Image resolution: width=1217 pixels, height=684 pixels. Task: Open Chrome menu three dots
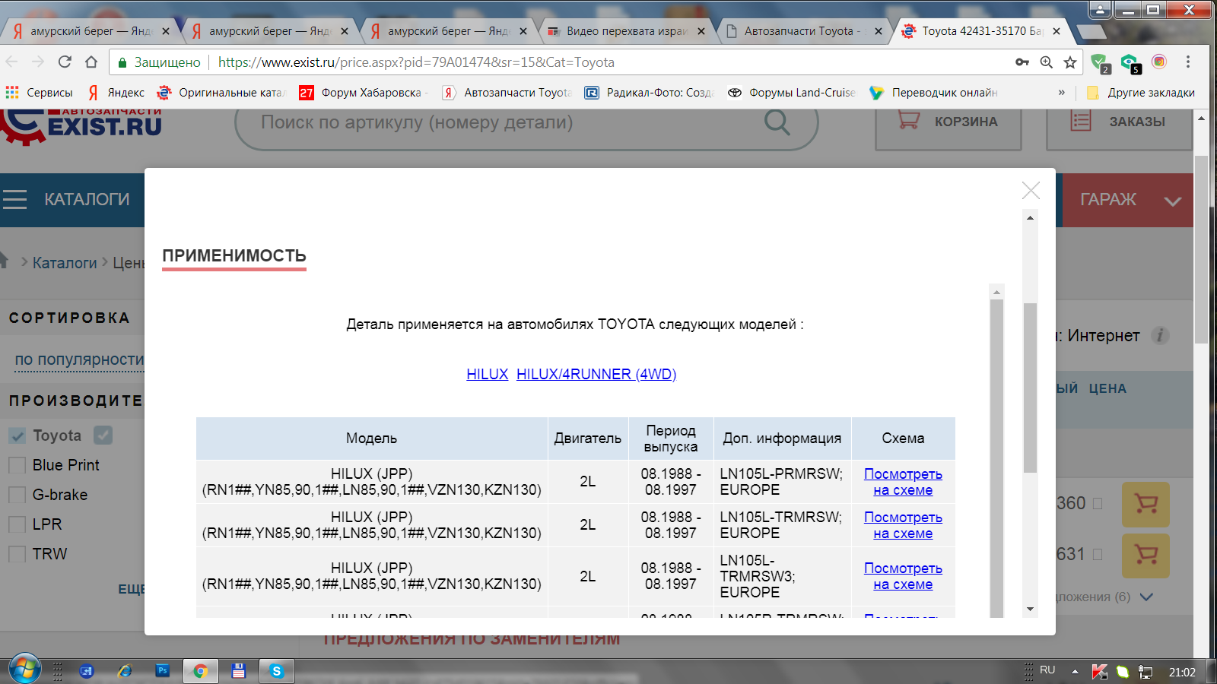click(x=1188, y=62)
